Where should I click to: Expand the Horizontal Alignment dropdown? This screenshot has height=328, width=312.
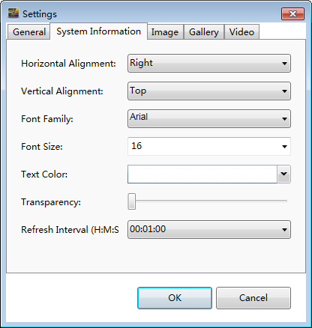click(x=209, y=64)
